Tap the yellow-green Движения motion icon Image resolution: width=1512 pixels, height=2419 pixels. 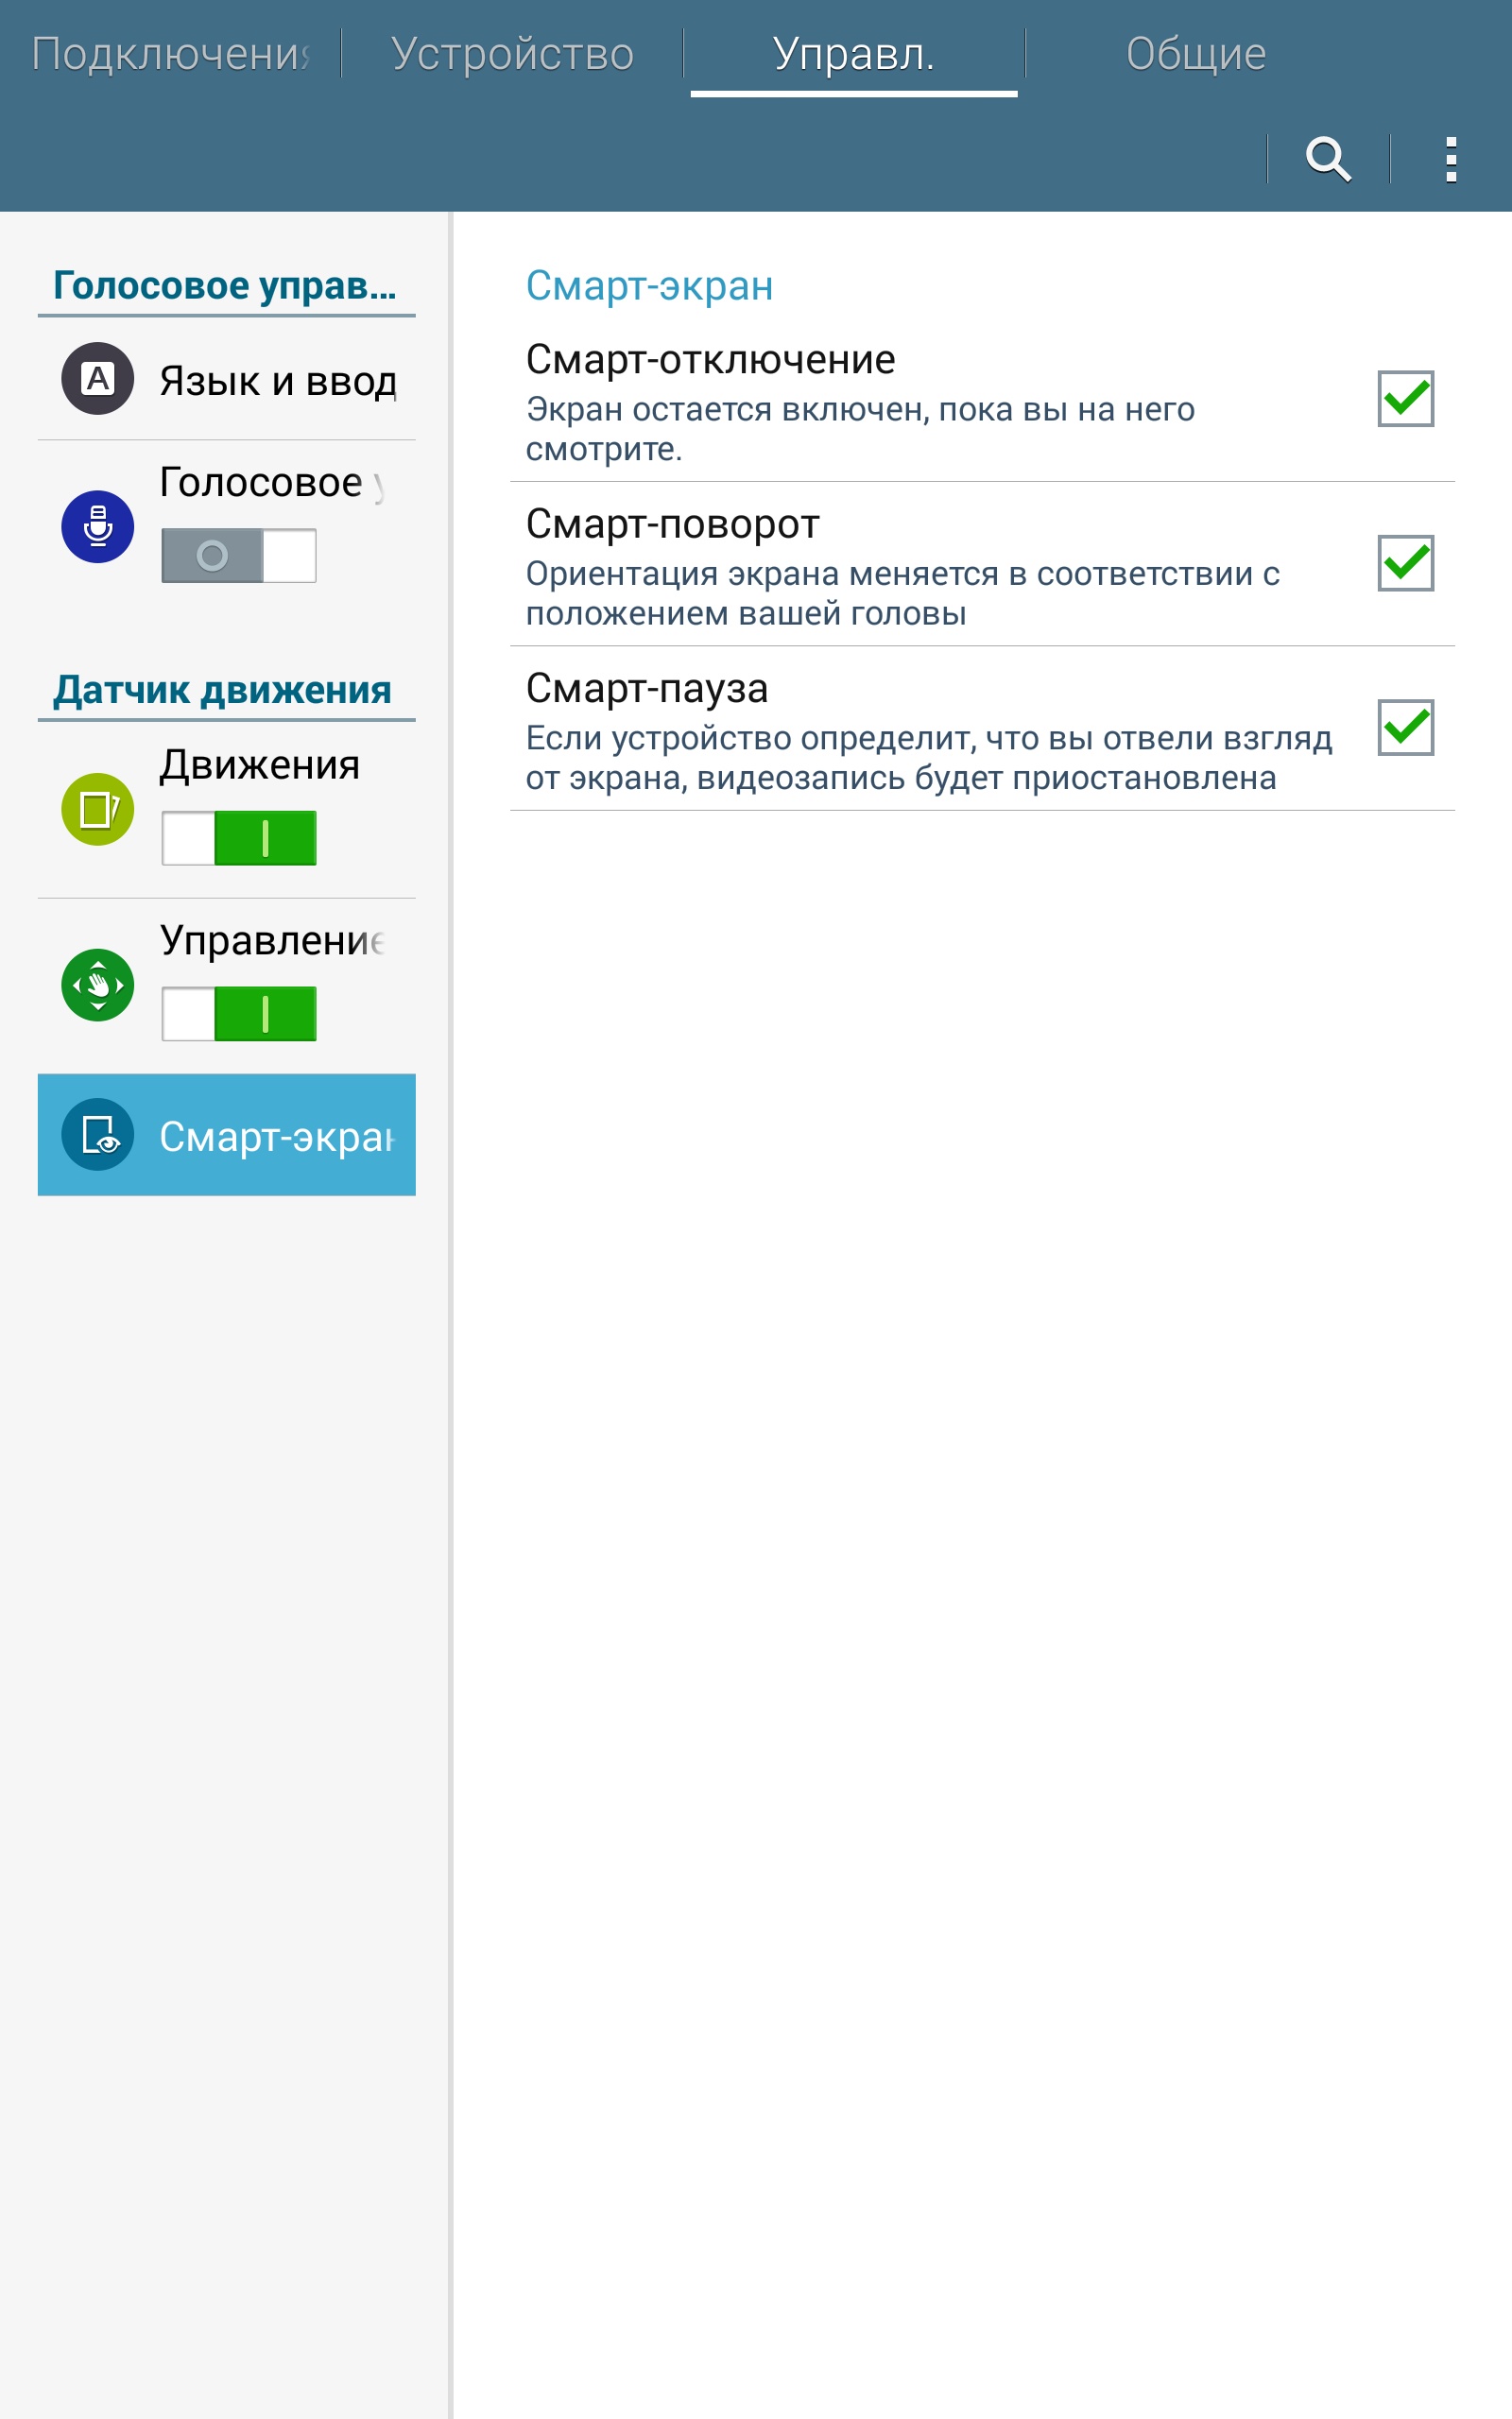[98, 810]
